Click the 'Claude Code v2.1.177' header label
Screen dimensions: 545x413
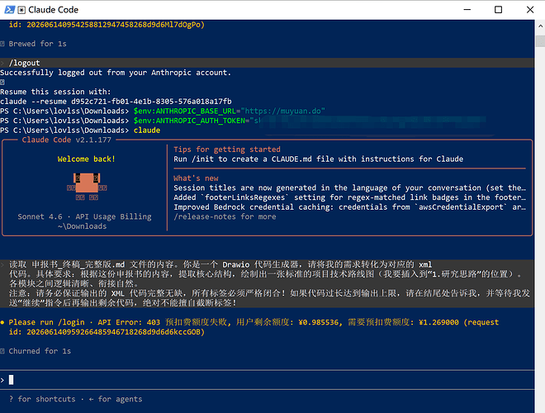tap(66, 140)
